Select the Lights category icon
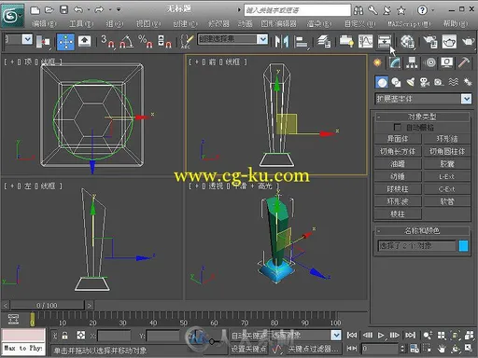 (411, 82)
